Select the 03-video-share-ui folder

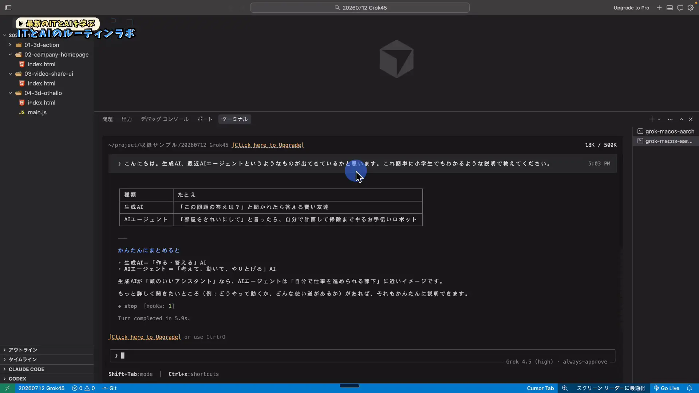pos(48,74)
